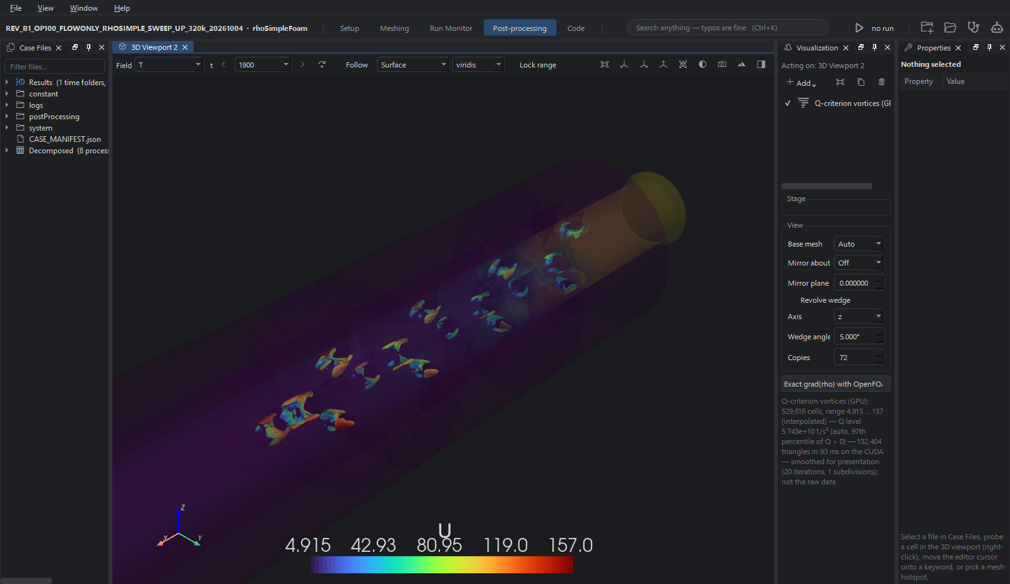Open the time step dropdown showing 1900

click(x=263, y=64)
